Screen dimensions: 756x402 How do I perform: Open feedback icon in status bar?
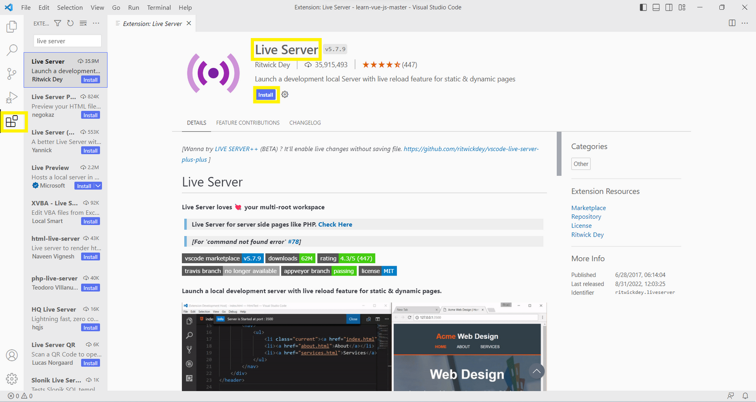[731, 396]
